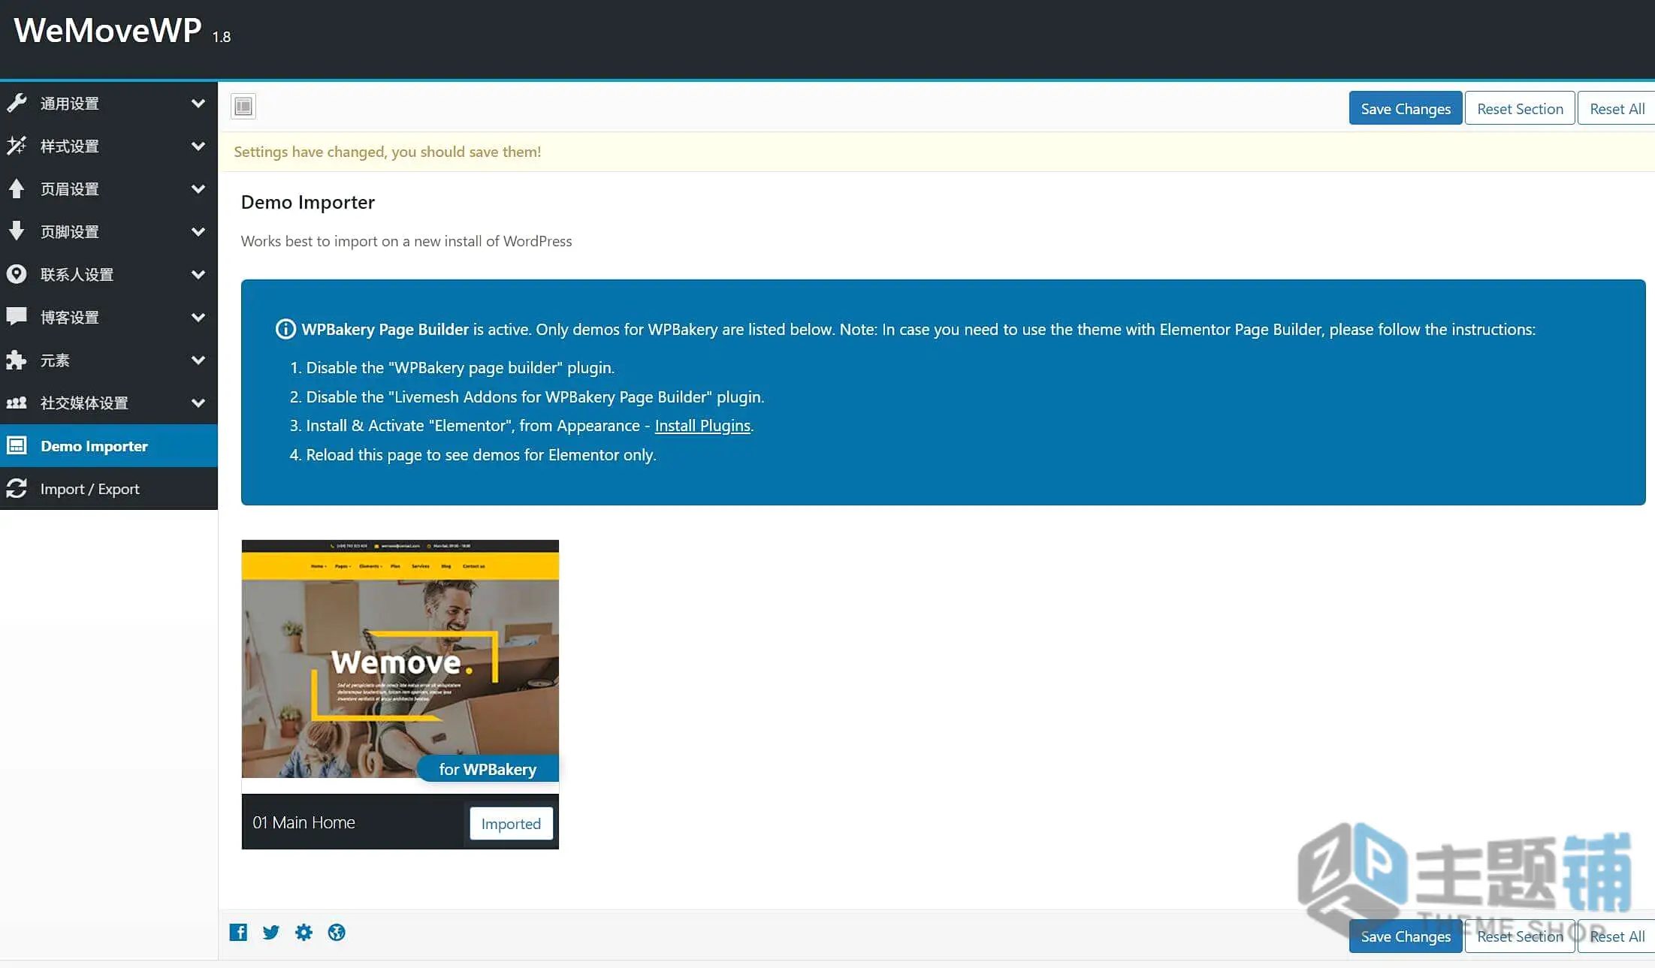Click the people icon for 社交媒体设置
Viewport: 1655px width, 968px height.
[x=17, y=403]
